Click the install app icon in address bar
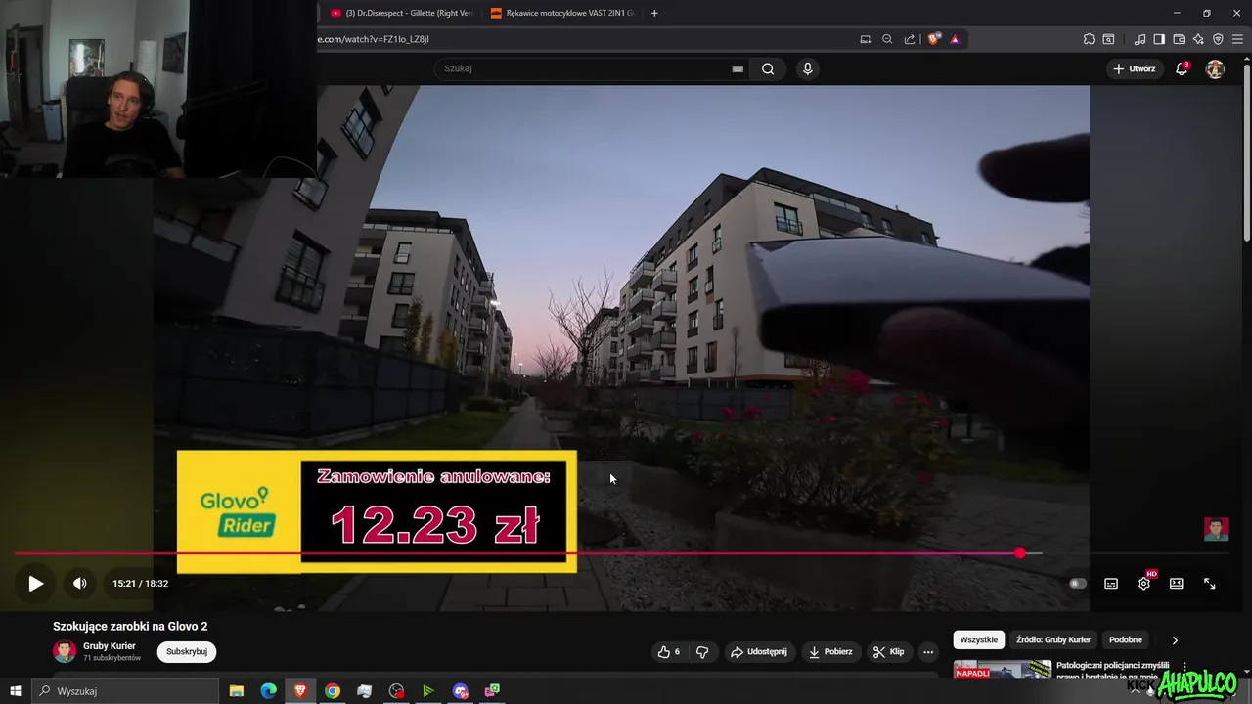 (x=865, y=39)
